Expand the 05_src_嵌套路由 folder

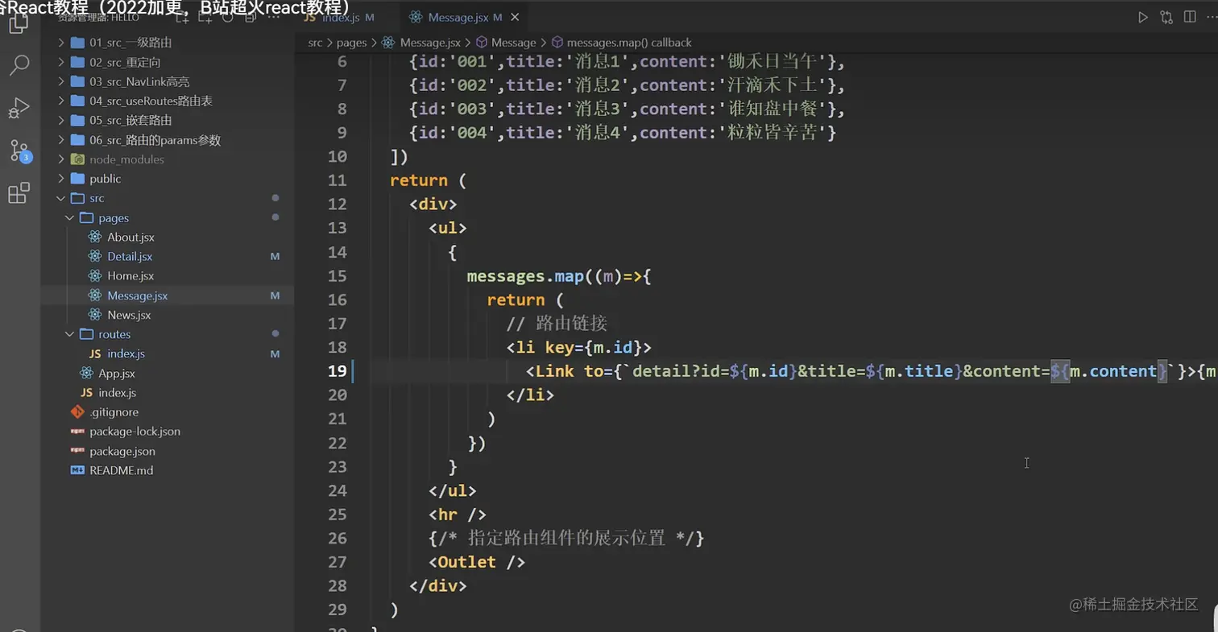pyautogui.click(x=61, y=120)
